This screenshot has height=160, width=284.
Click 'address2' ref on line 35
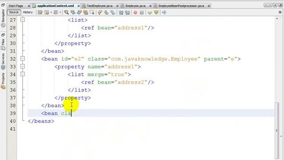point(130,82)
